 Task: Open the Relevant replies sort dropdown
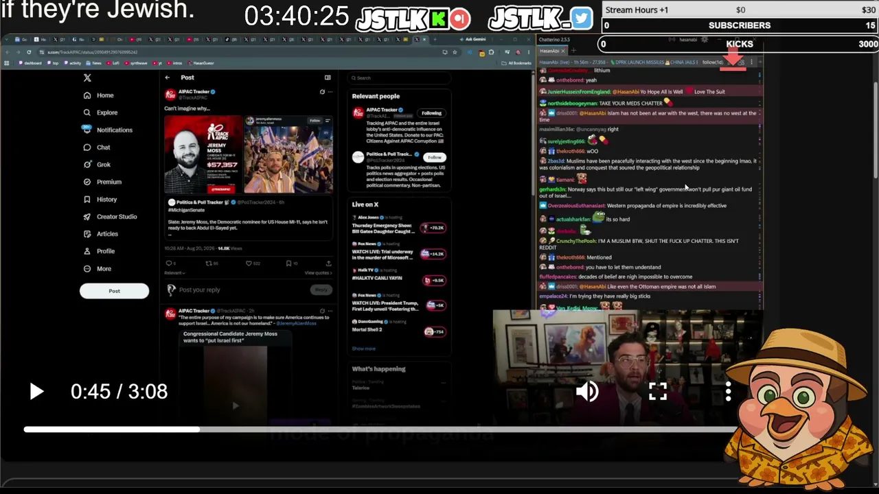tap(175, 273)
